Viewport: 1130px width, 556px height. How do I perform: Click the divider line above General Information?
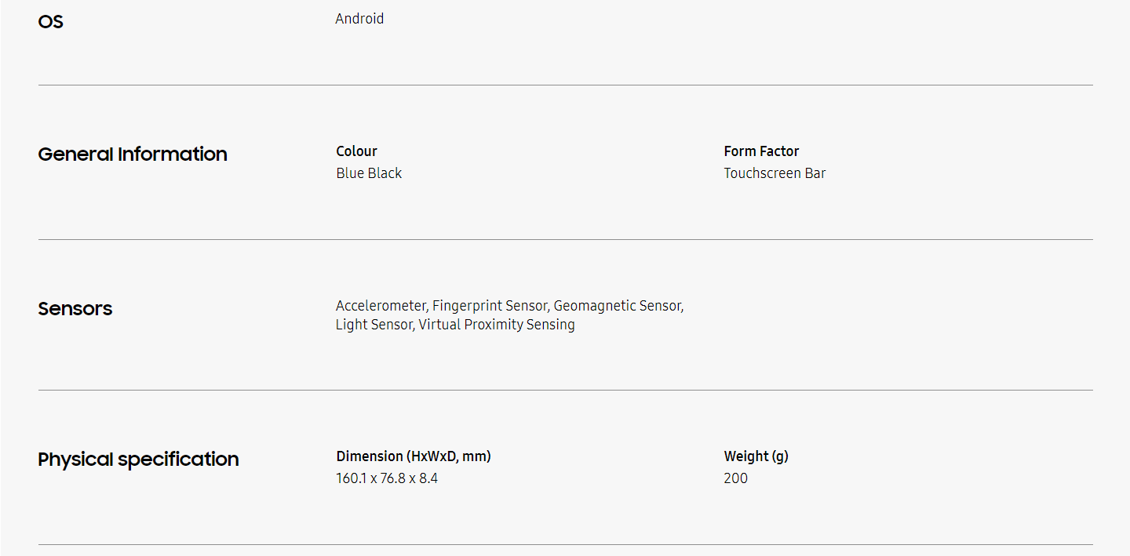(x=565, y=85)
